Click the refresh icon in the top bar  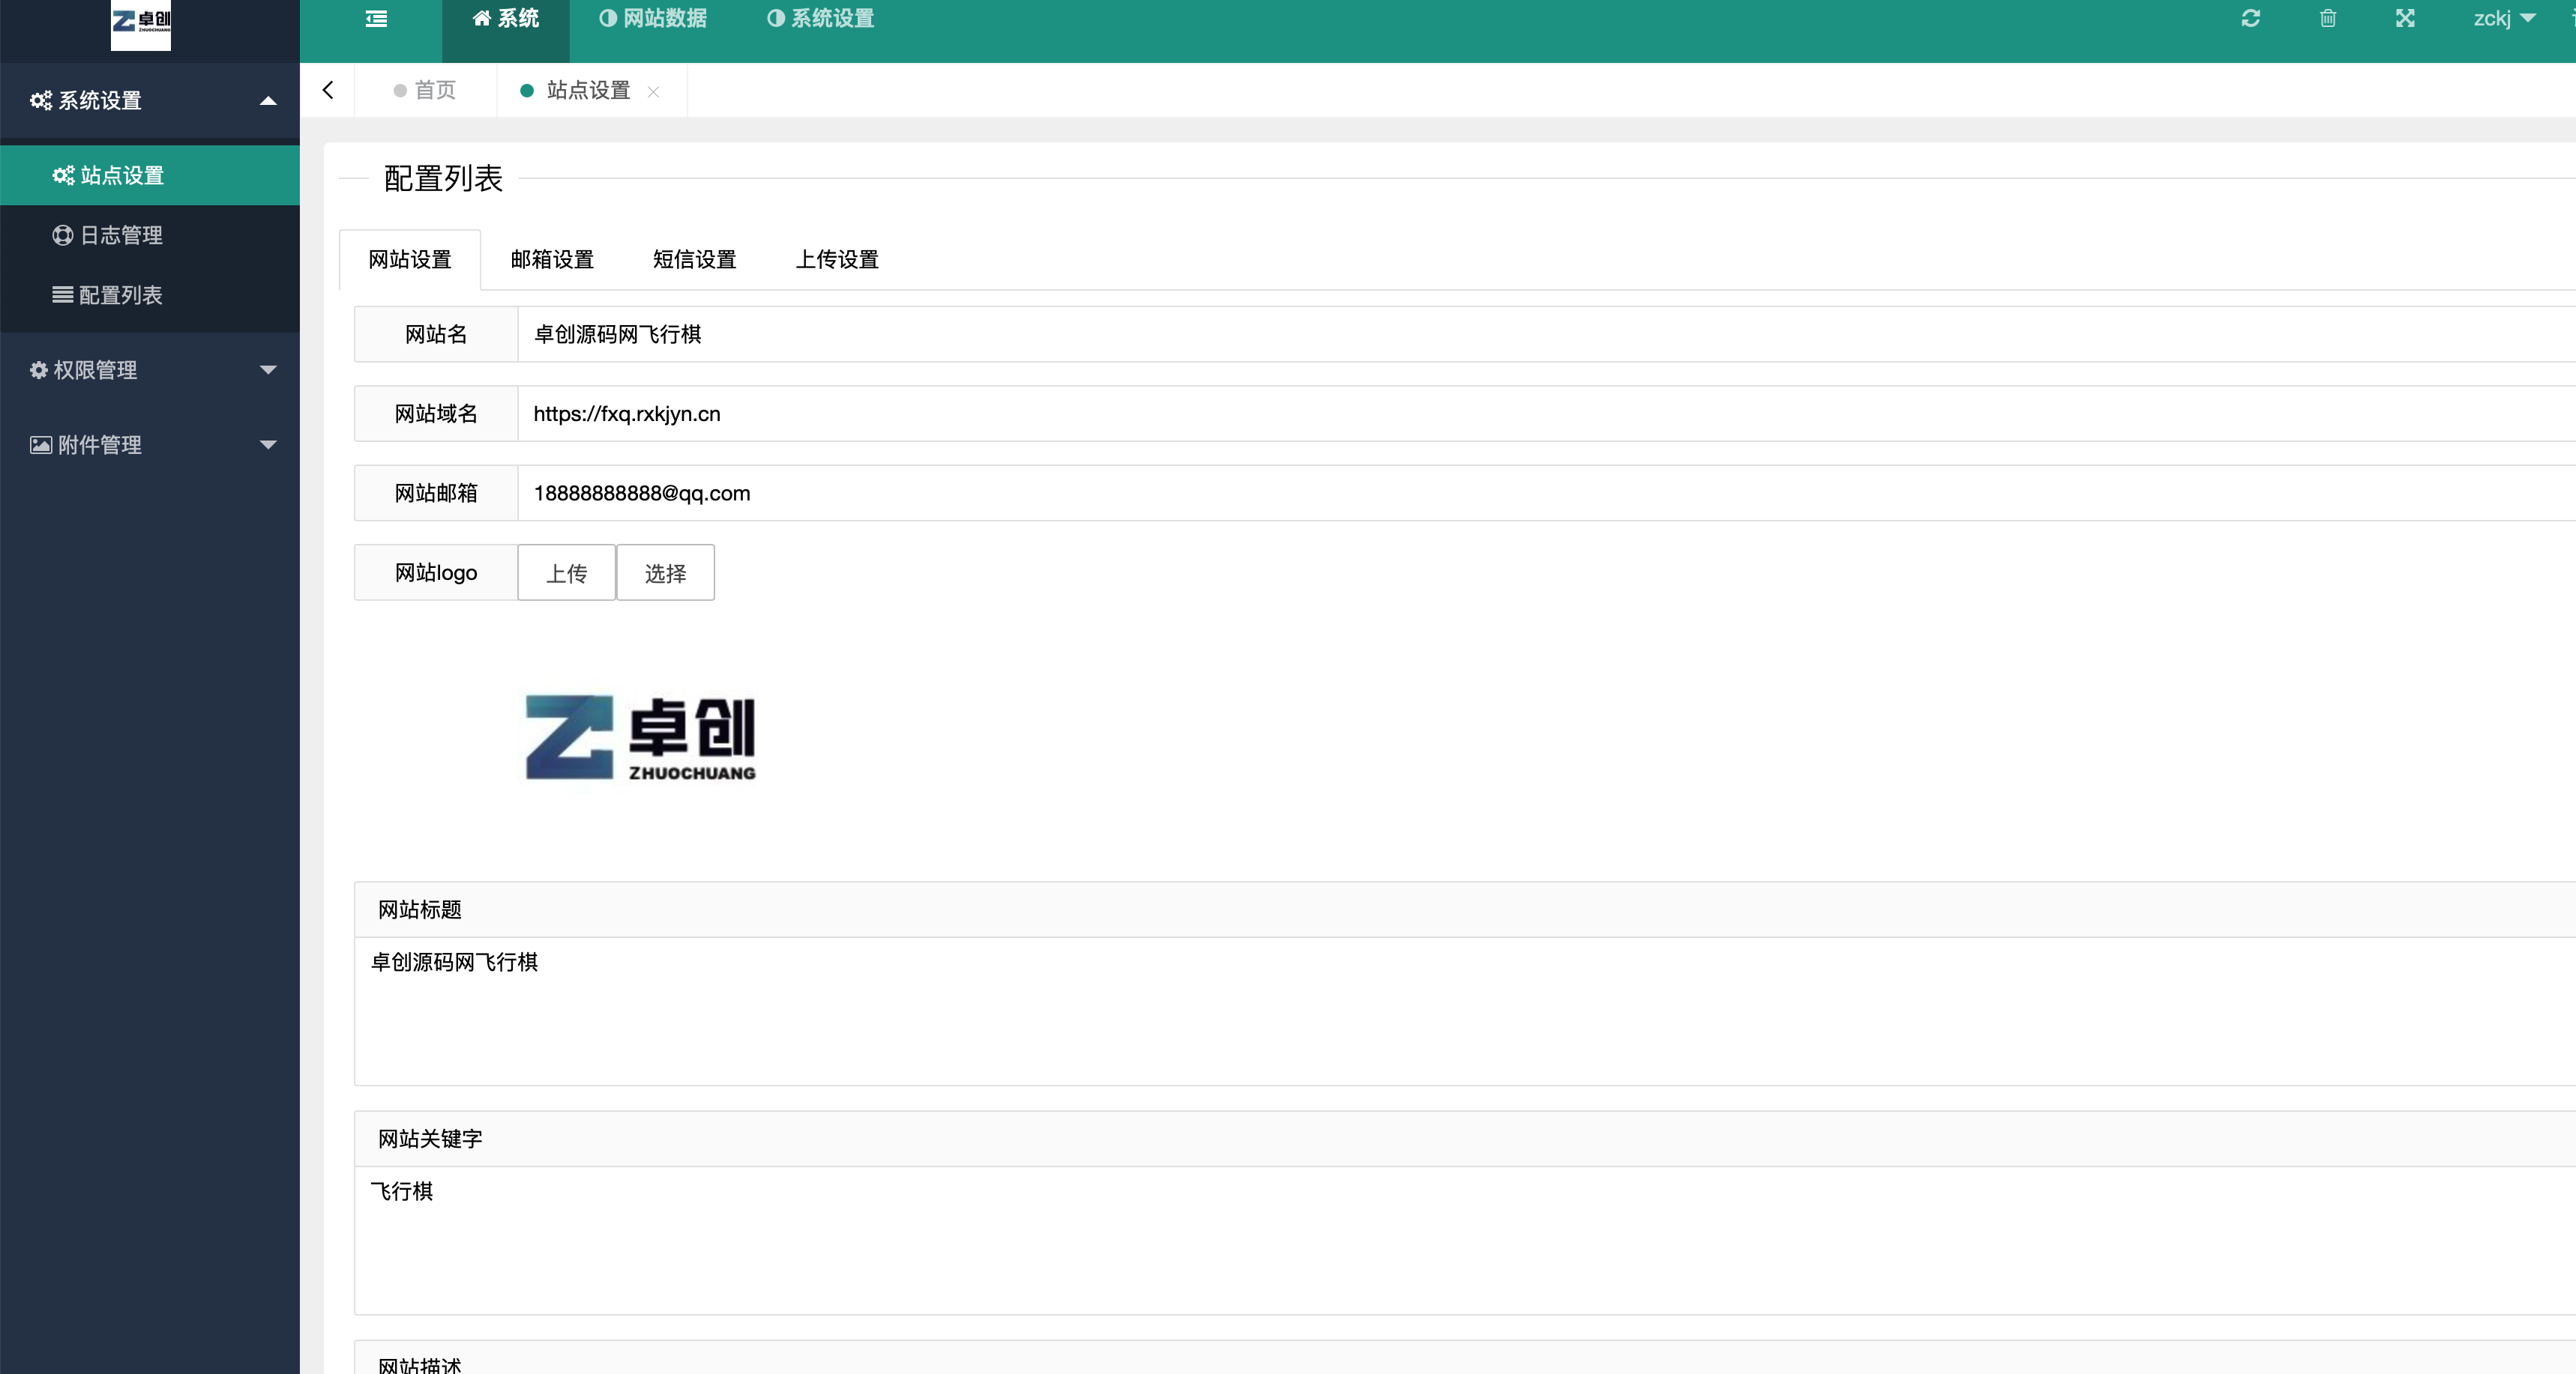2250,18
